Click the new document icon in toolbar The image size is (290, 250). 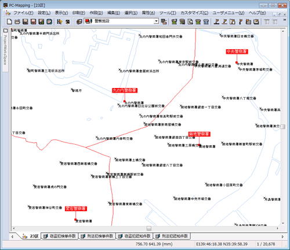click(x=9, y=21)
